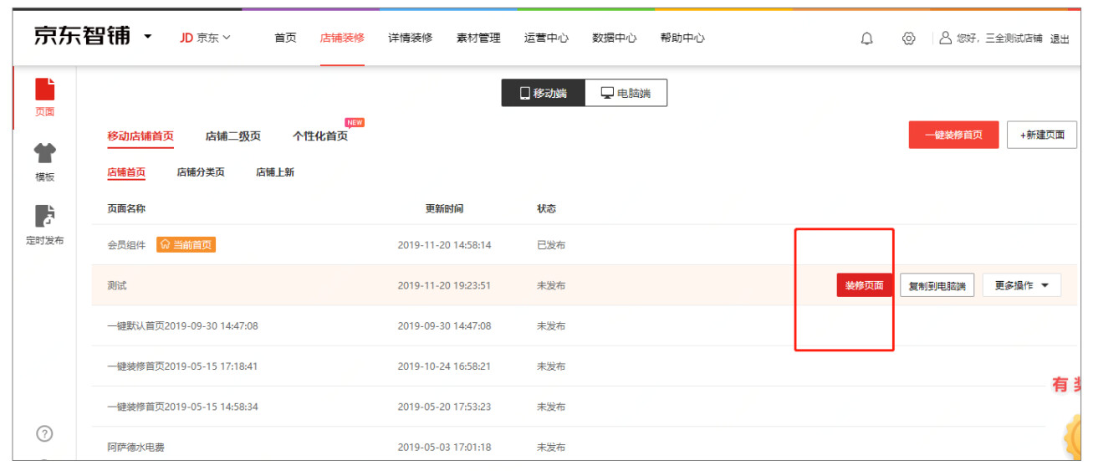This screenshot has width=1093, height=471.
Task: Open the settings gear icon
Action: (x=908, y=38)
